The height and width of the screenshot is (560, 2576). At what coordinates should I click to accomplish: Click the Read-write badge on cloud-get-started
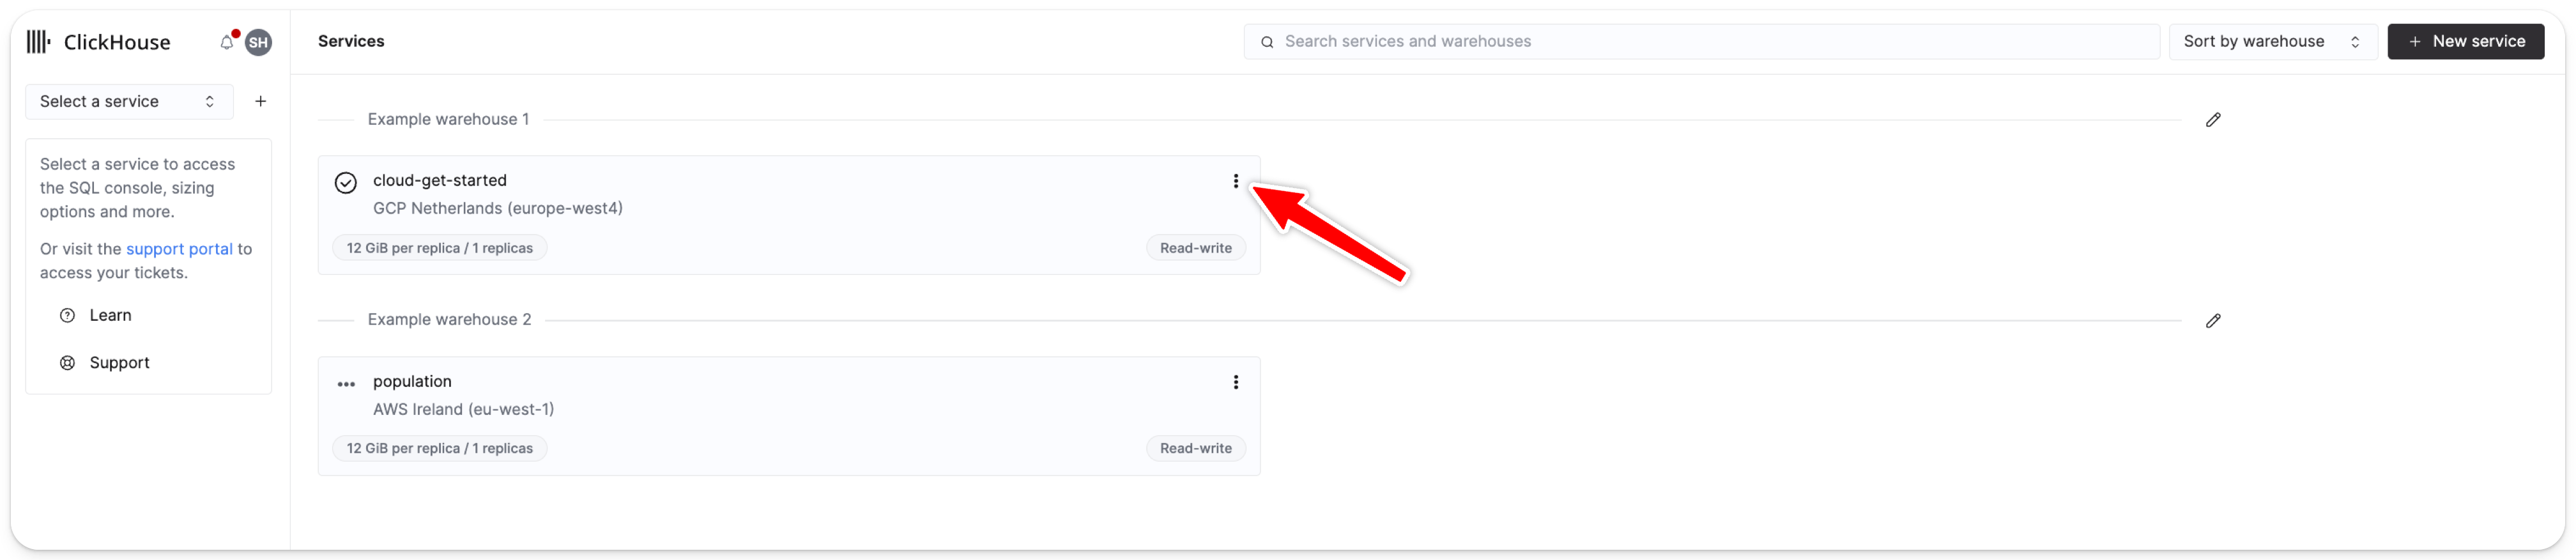tap(1195, 248)
